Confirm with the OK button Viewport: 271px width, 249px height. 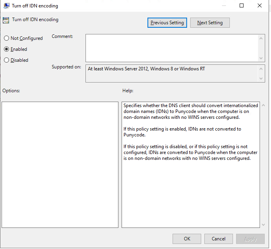[x=187, y=239]
